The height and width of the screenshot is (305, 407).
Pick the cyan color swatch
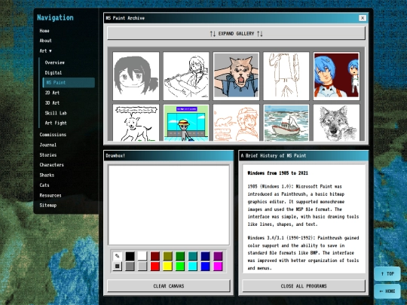[x=193, y=266]
